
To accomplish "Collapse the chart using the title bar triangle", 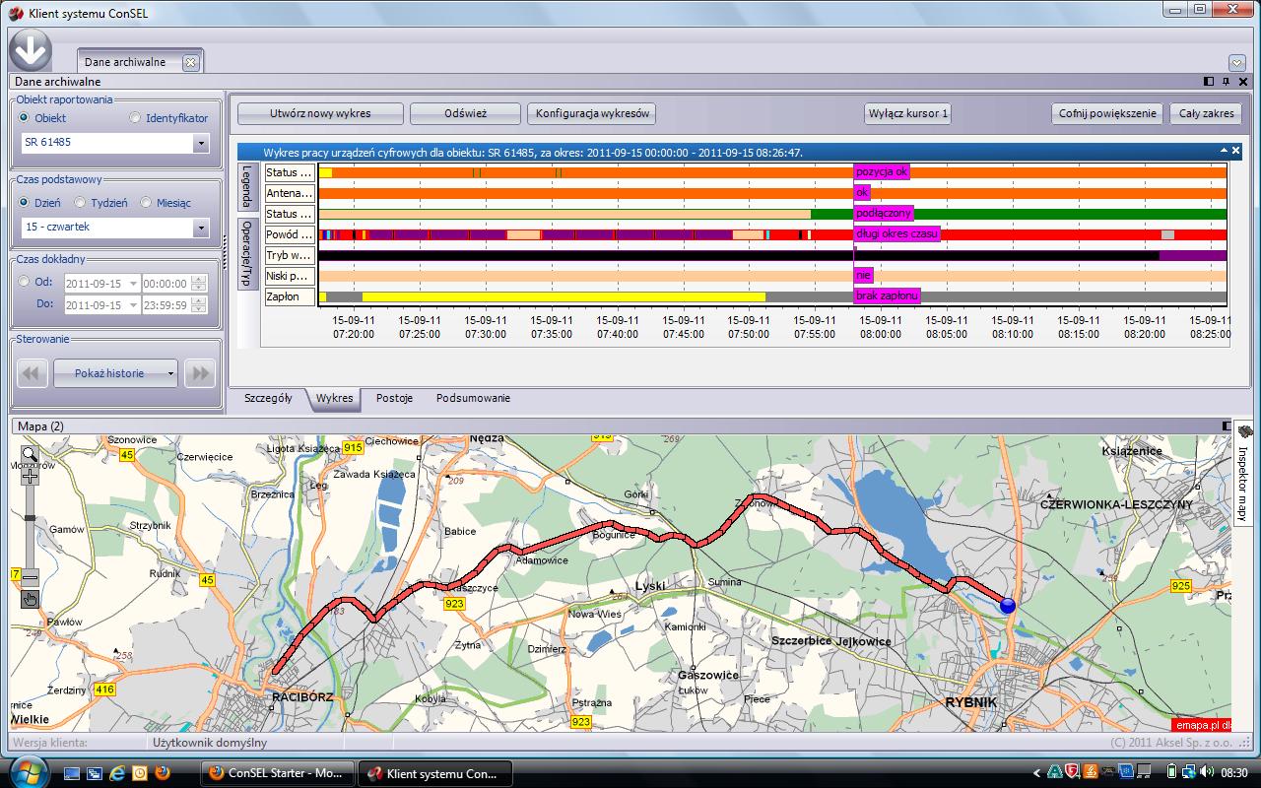I will coord(1224,151).
